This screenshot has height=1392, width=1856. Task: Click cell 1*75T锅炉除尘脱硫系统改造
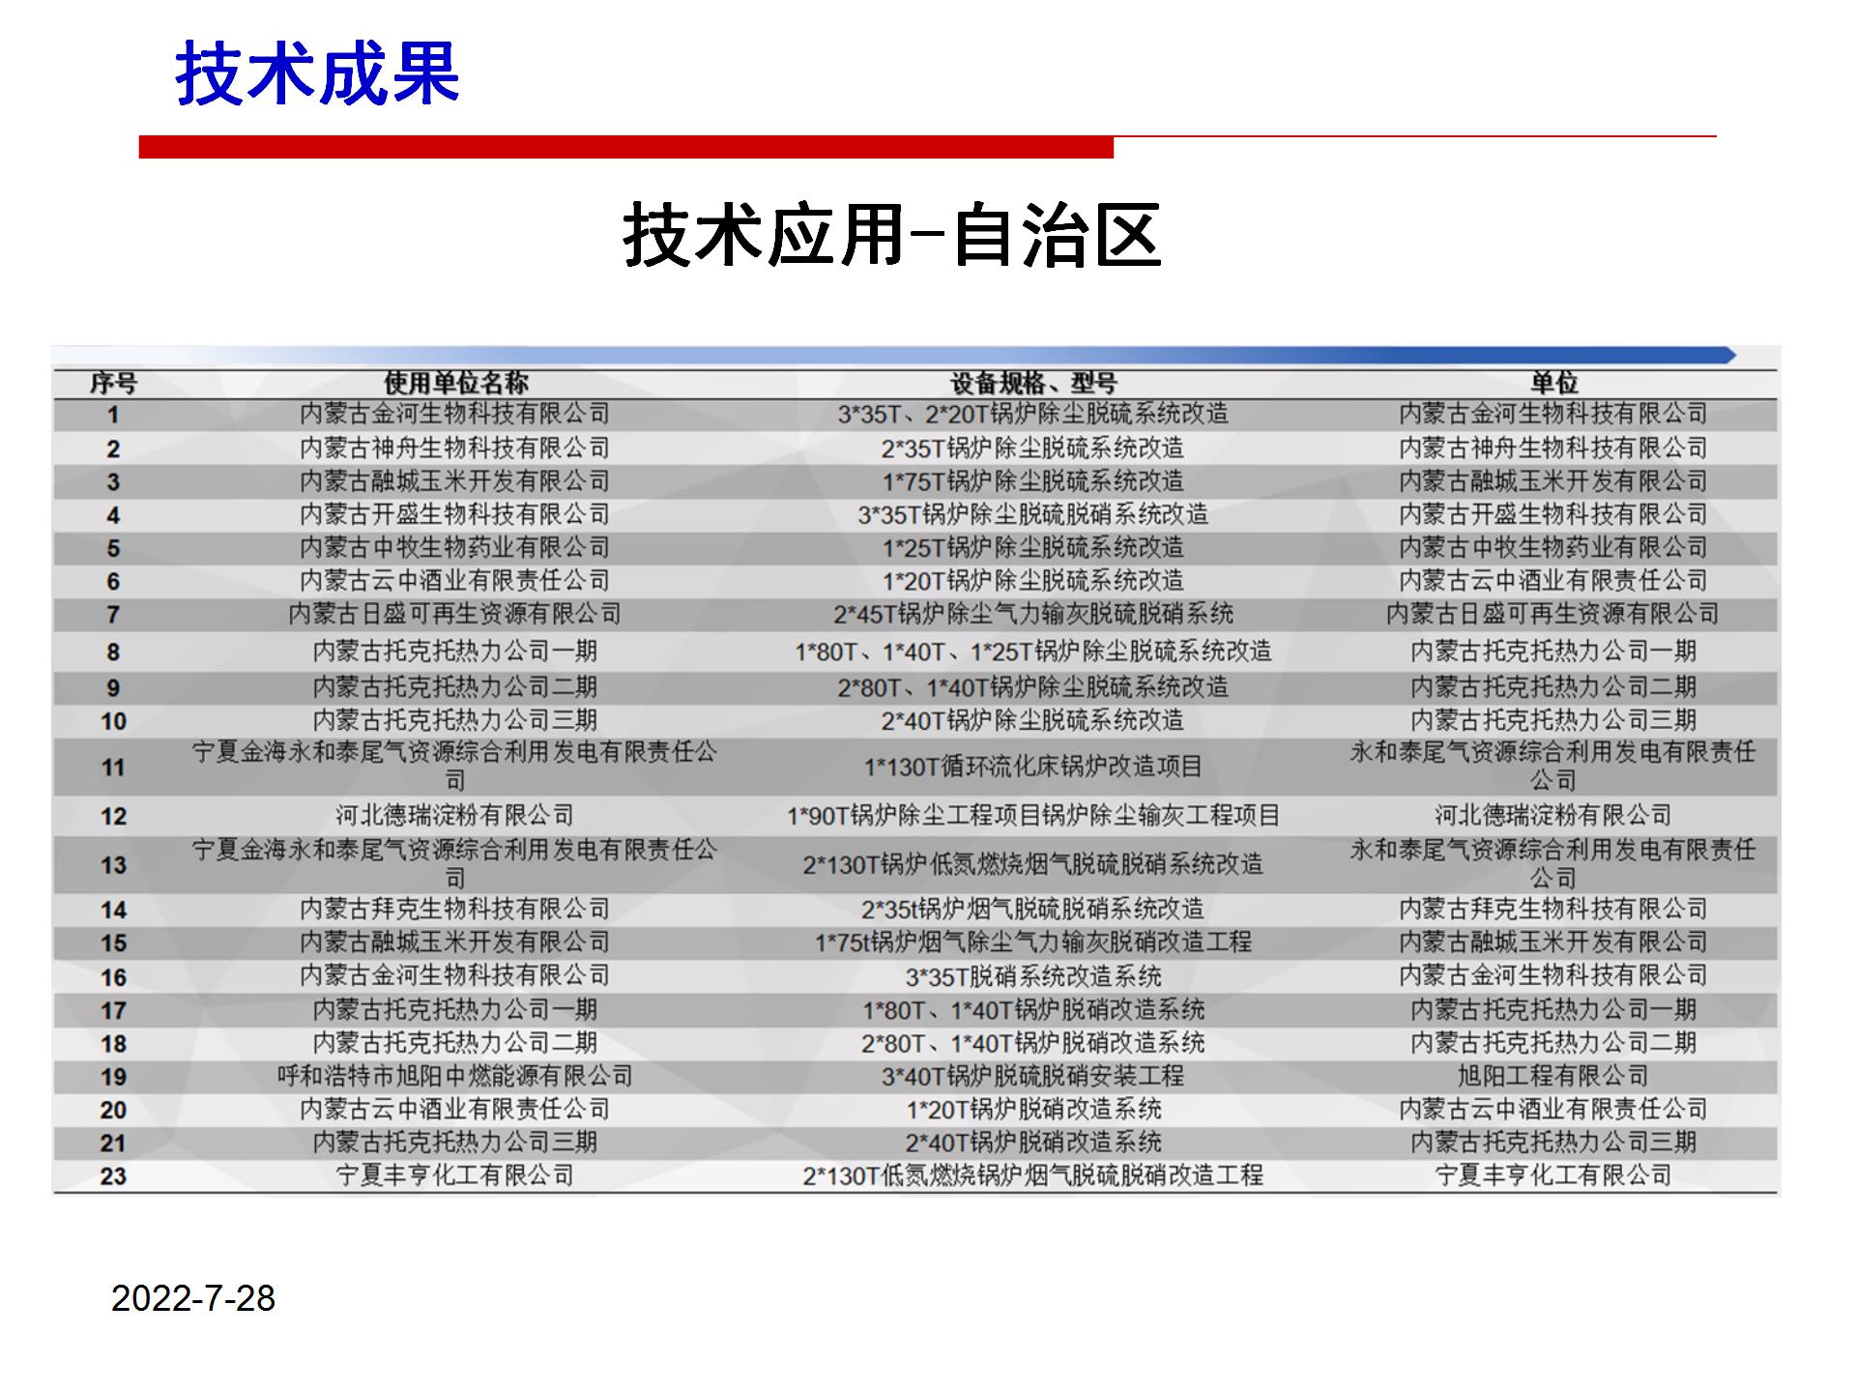[x=1033, y=481]
